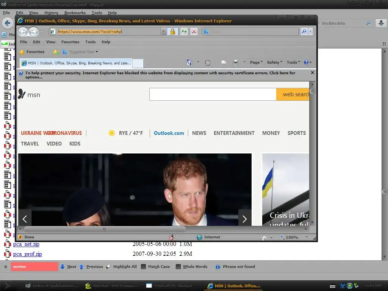Click the IE magnifier Search button
The image size is (388, 291).
coord(304,31)
